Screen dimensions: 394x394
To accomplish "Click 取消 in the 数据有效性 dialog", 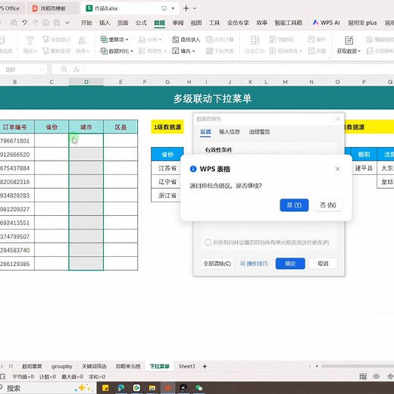I will click(323, 264).
